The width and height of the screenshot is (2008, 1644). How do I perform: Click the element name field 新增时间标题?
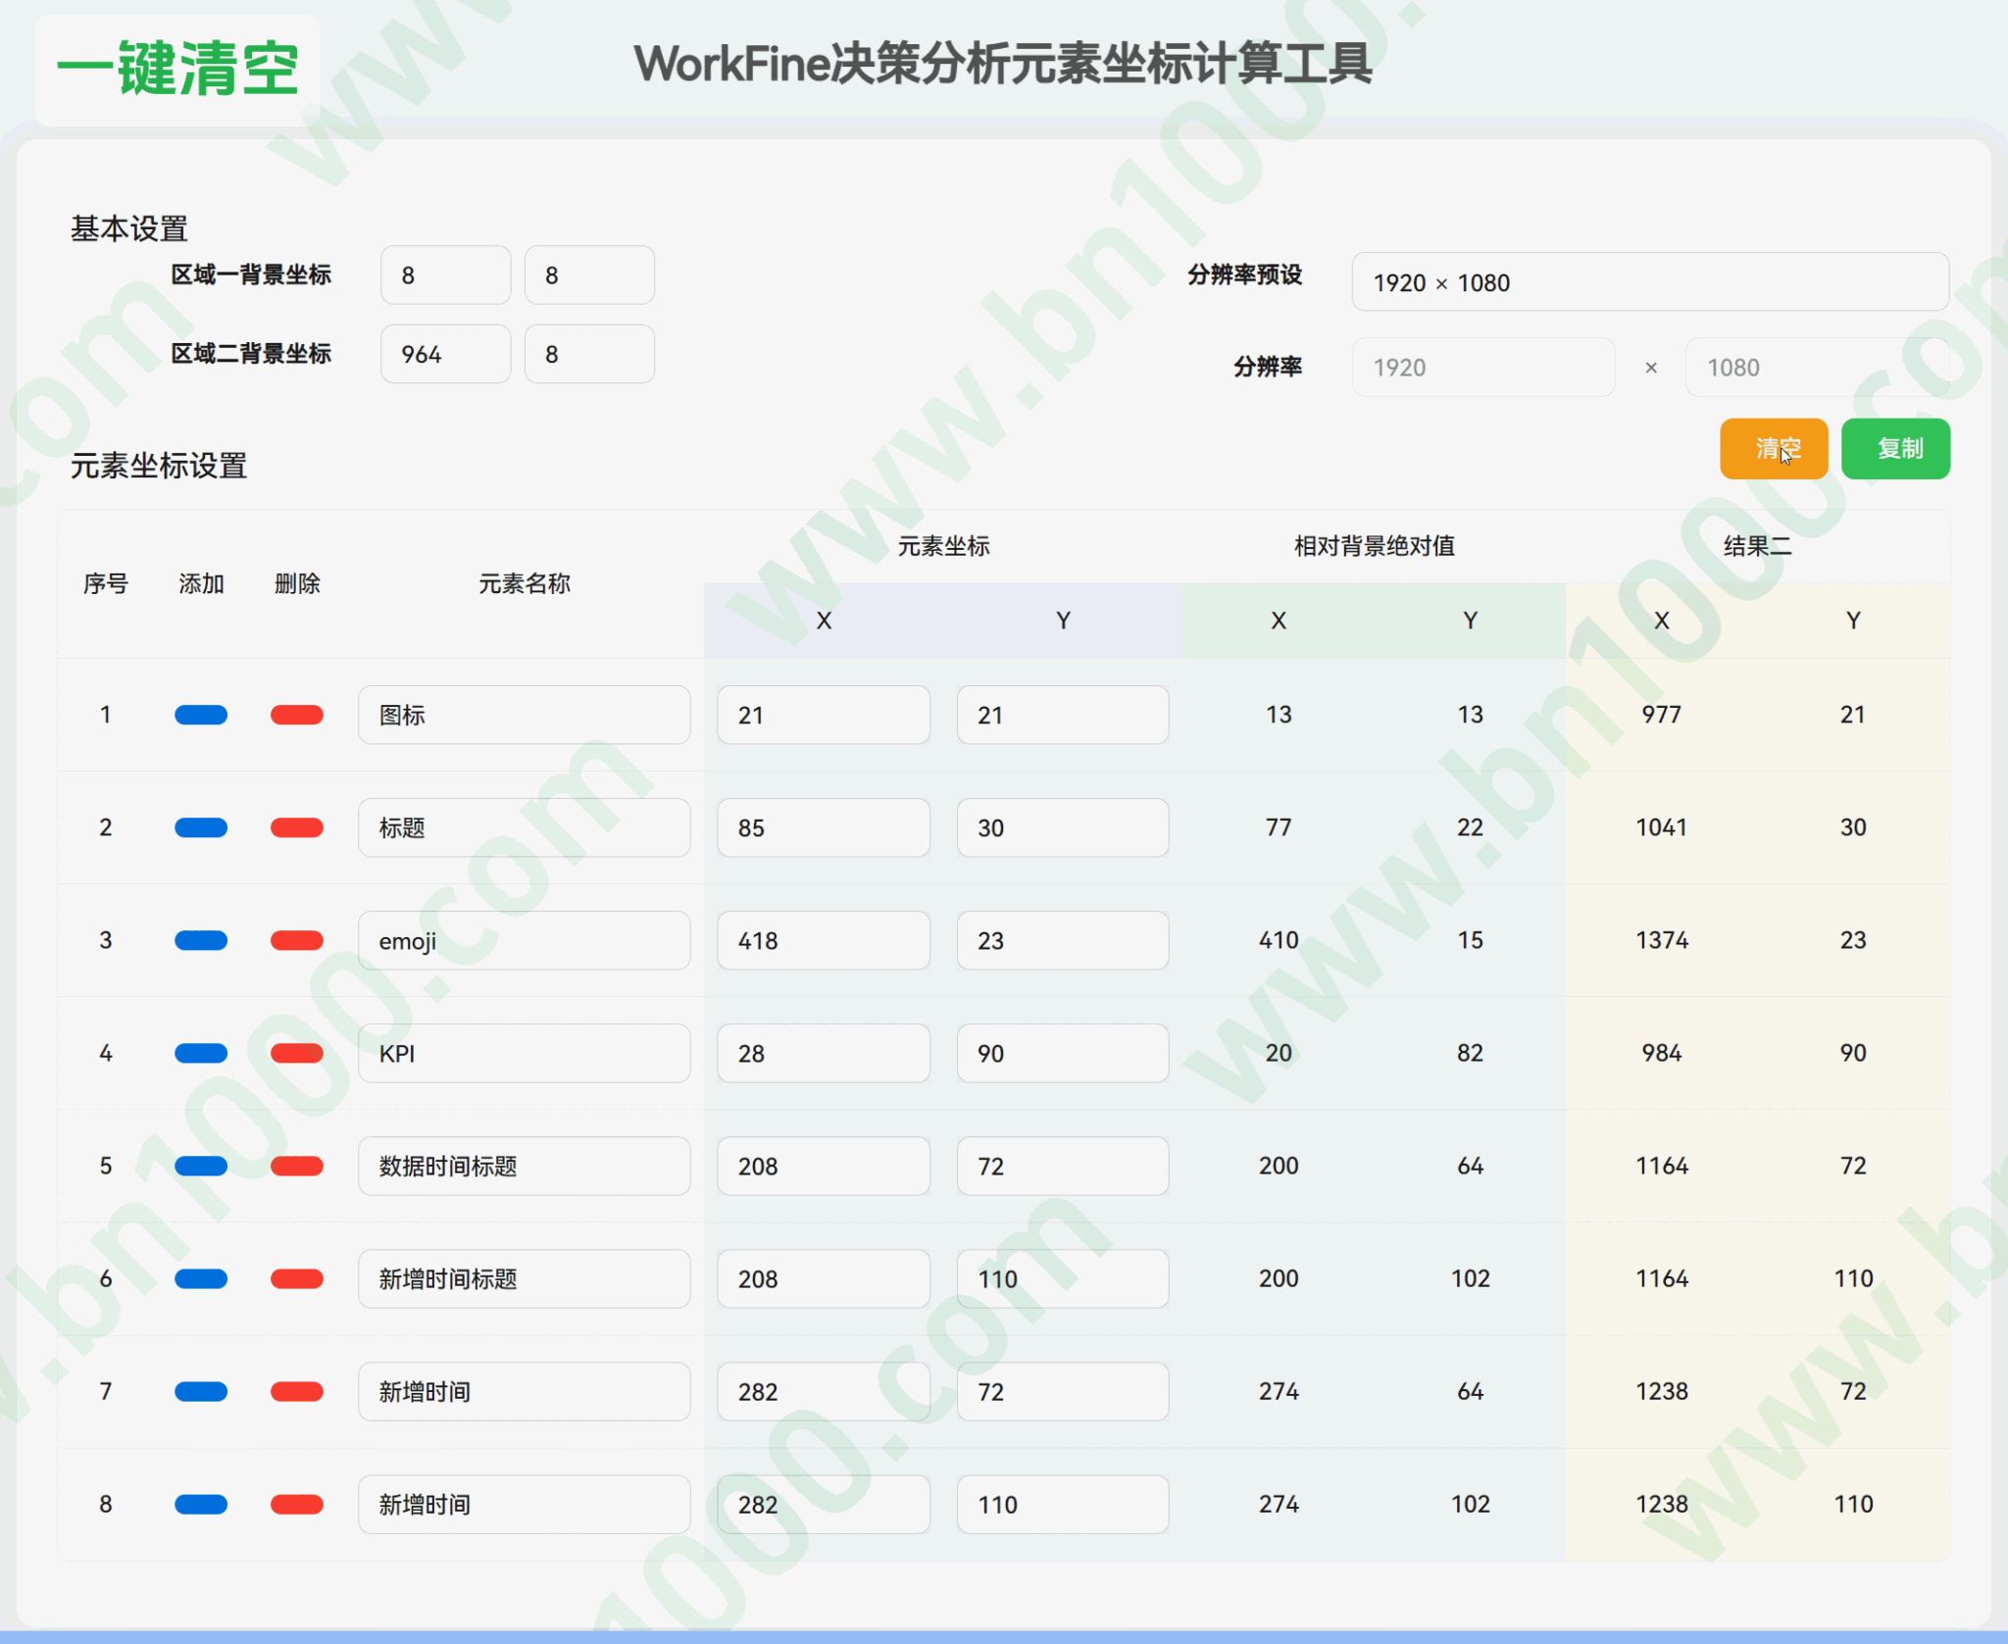(525, 1278)
